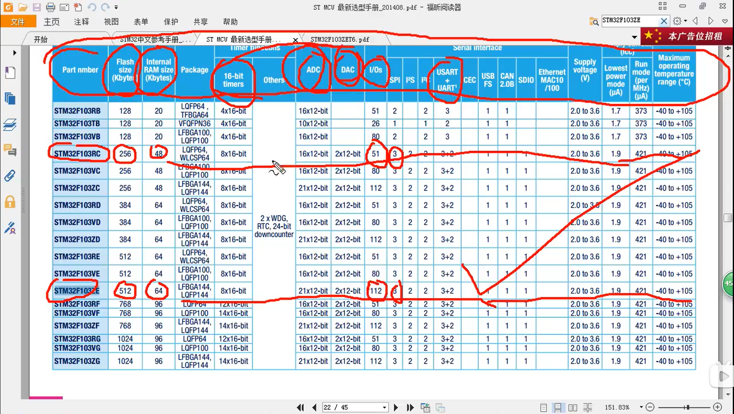The height and width of the screenshot is (414, 734).
Task: Open the Bookmarks panel
Action: click(10, 73)
